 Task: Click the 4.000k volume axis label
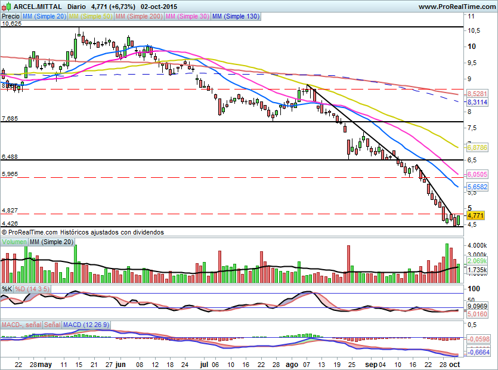[x=477, y=246]
